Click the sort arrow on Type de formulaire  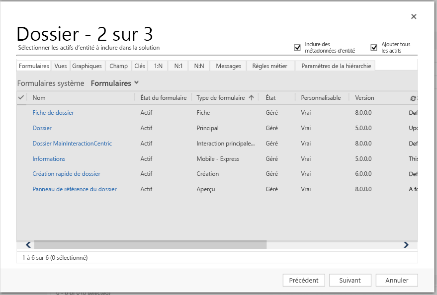pyautogui.click(x=251, y=97)
